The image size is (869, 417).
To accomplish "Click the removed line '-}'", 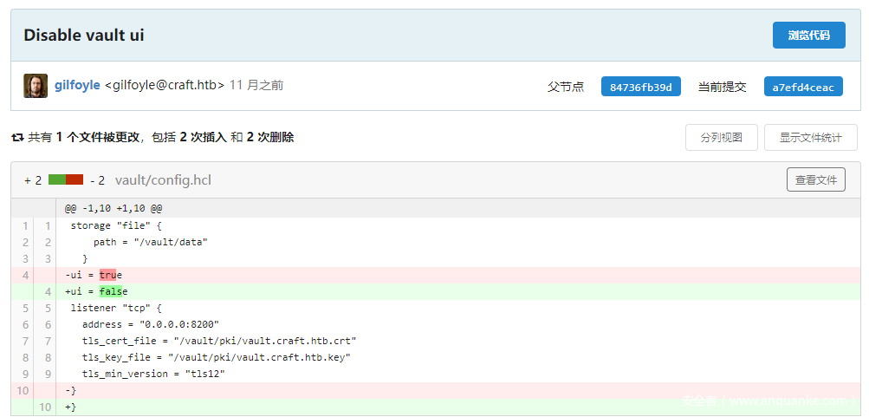I will click(x=70, y=390).
